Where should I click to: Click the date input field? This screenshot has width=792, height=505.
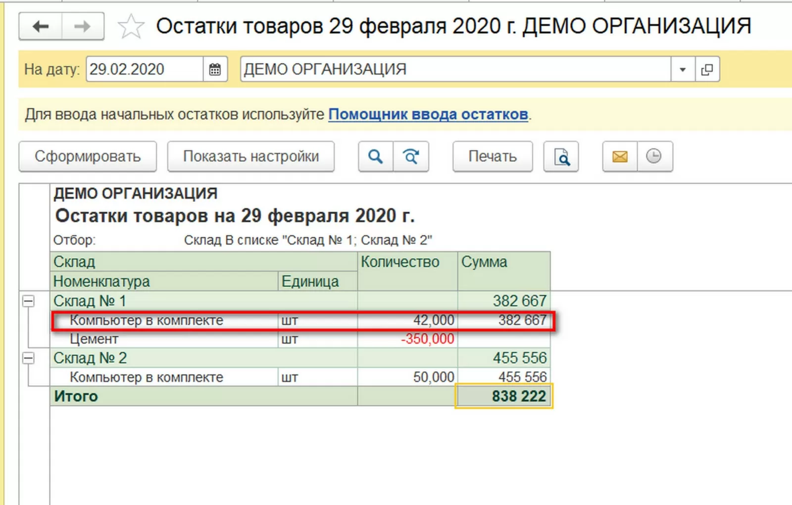[144, 69]
